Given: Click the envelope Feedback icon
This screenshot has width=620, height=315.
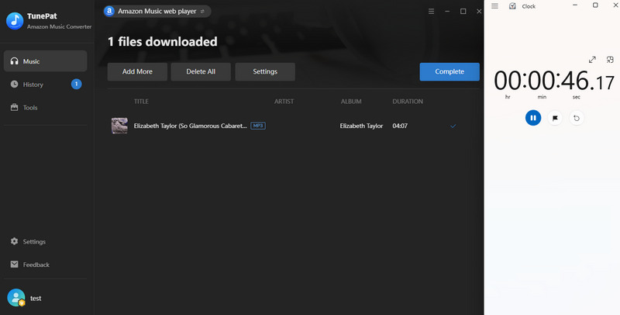Looking at the screenshot, I should tap(14, 264).
